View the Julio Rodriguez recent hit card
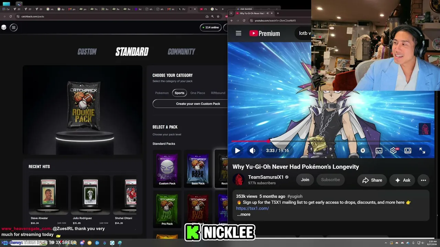 [x=90, y=201]
